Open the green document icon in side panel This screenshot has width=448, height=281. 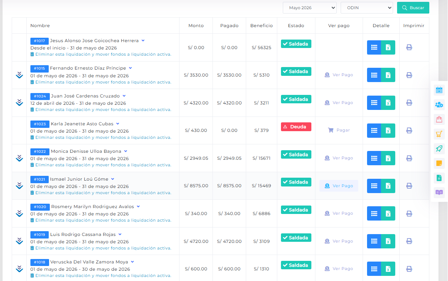point(439,178)
